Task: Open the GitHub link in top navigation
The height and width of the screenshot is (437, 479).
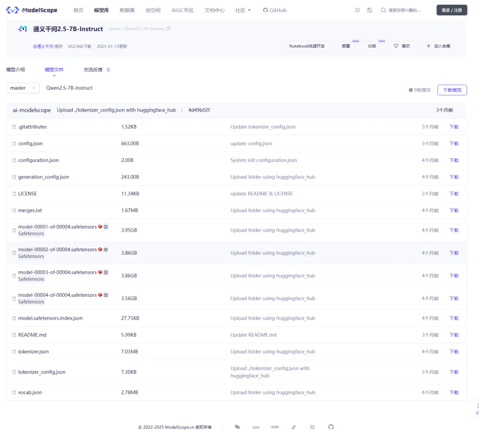Action: click(275, 10)
